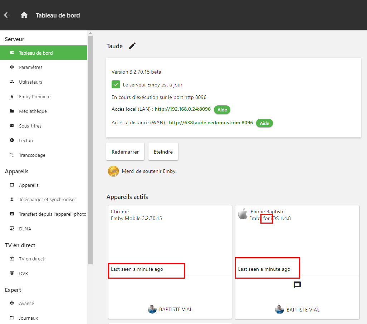Click the Transcodage icon

(x=12, y=155)
